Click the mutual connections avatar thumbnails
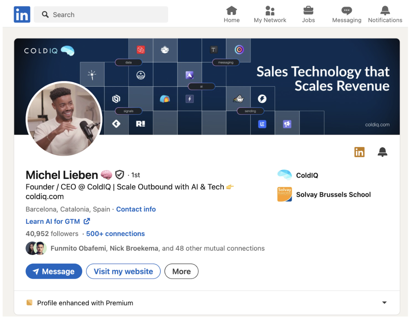The image size is (409, 319). click(36, 248)
